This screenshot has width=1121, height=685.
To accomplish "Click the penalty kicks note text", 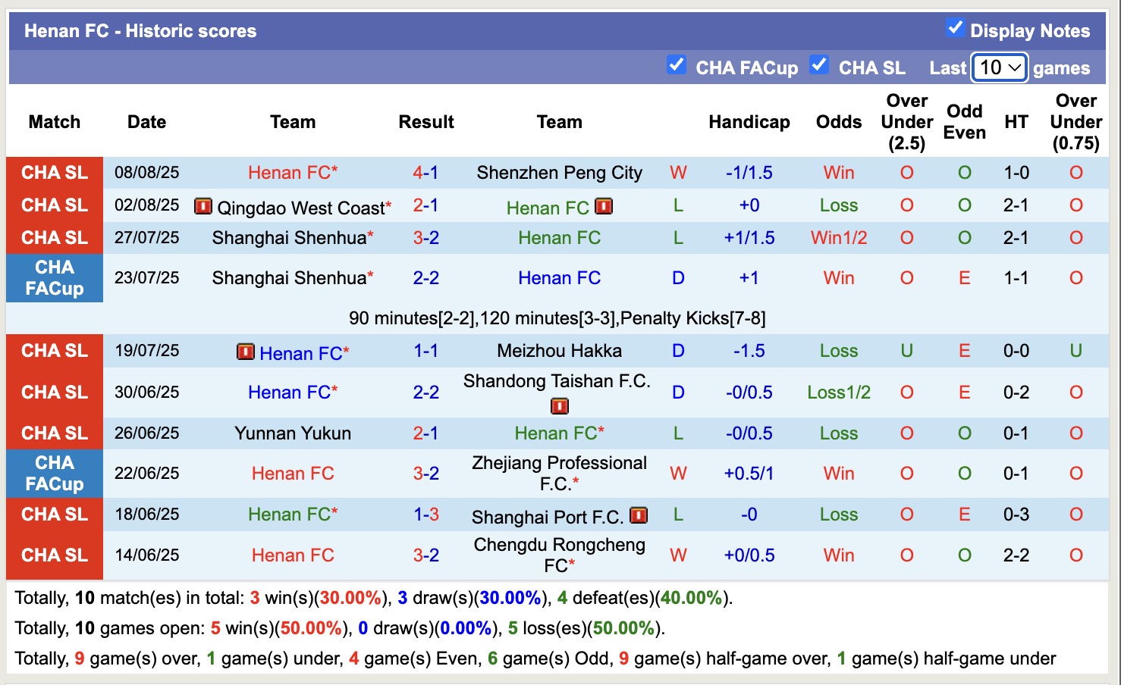I will tap(557, 317).
